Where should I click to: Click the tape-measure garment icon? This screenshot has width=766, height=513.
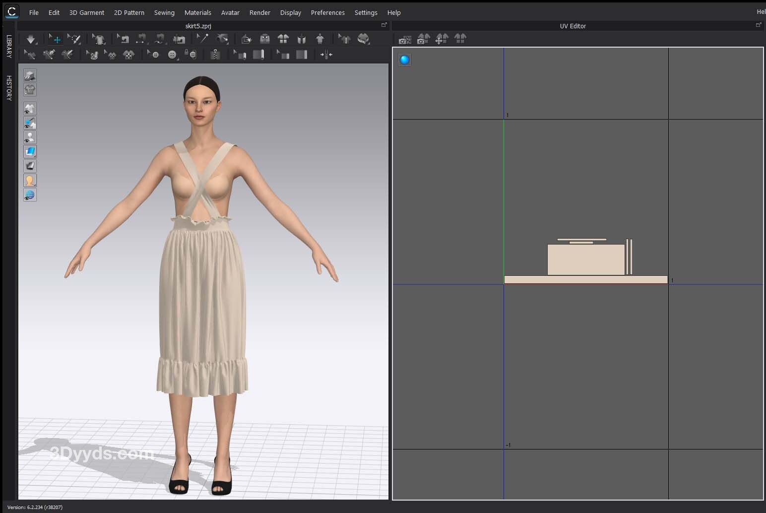(x=364, y=39)
